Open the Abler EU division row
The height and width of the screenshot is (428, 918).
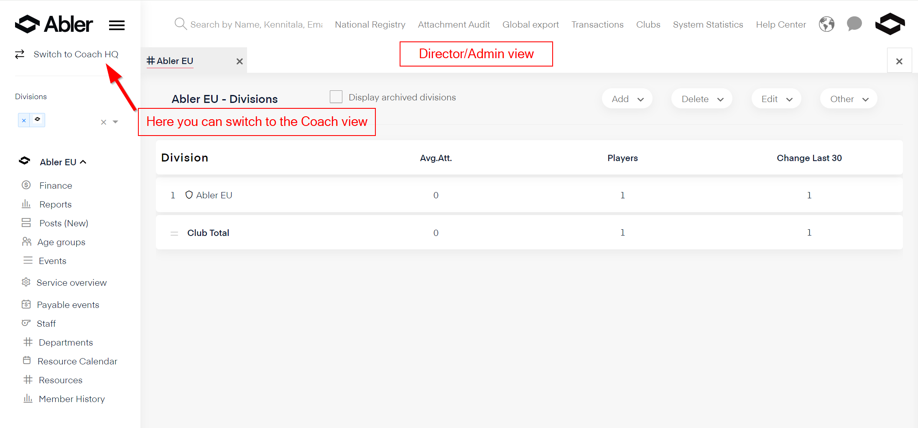point(529,195)
